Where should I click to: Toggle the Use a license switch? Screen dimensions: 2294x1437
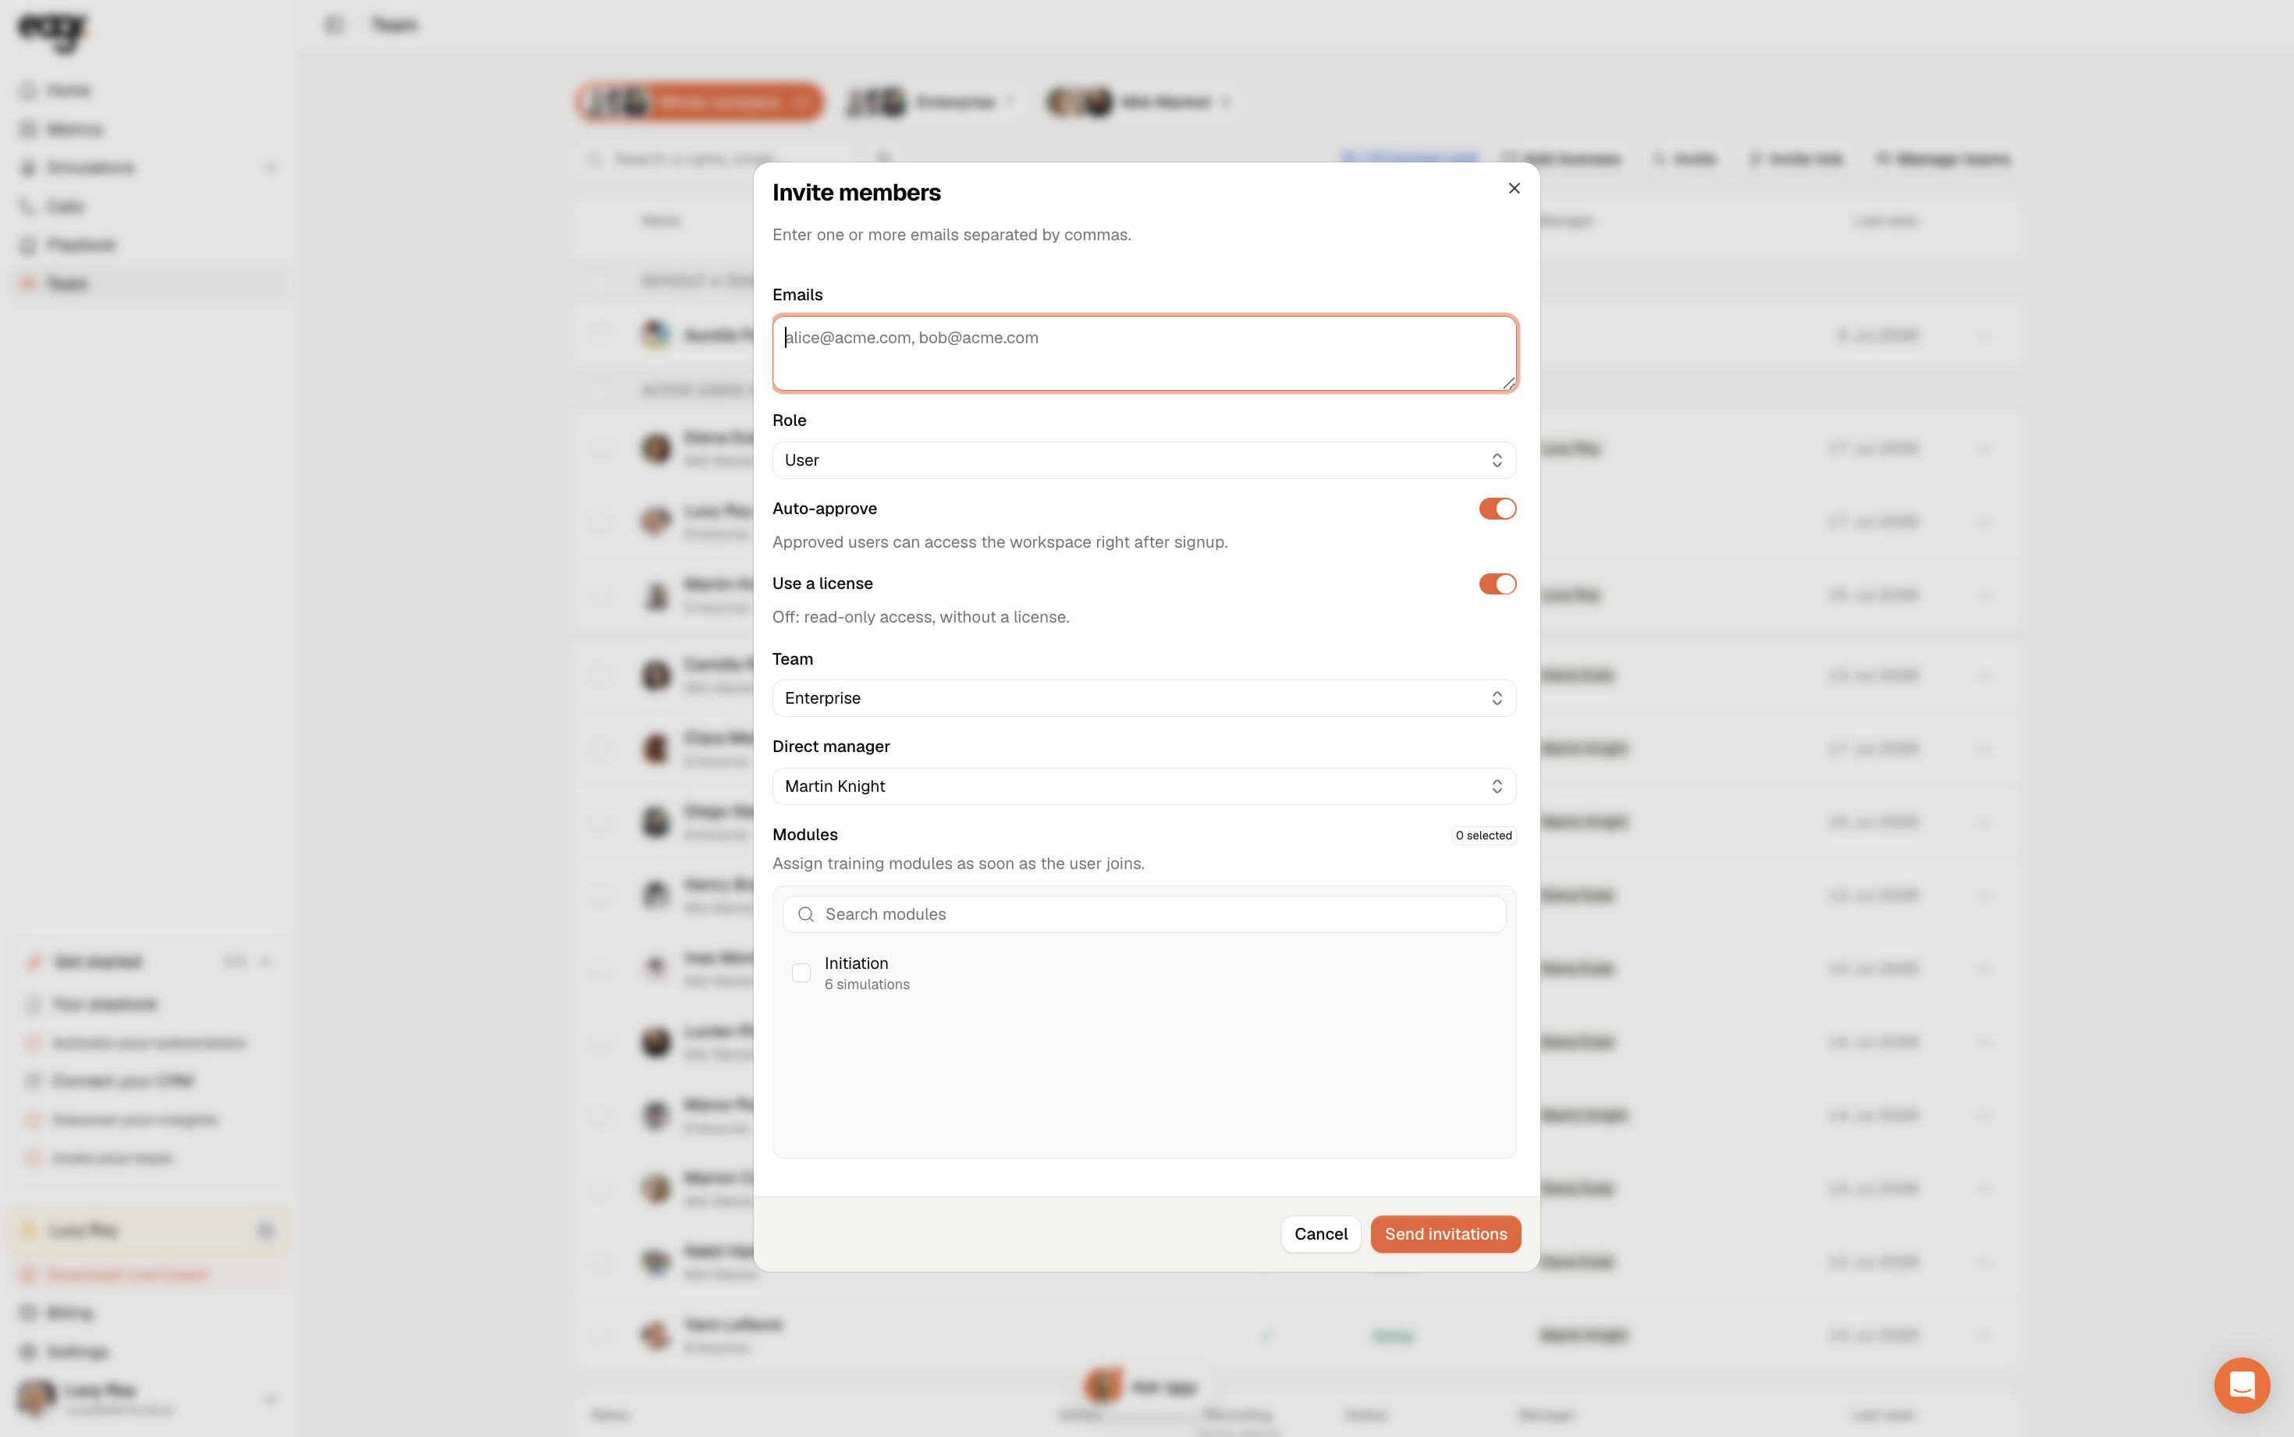[x=1497, y=584]
